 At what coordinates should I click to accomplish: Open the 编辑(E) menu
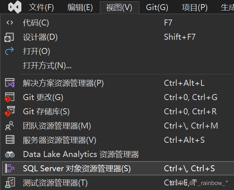click(80, 7)
